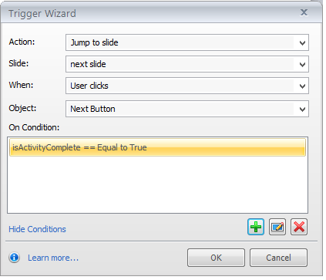326x280 pixels.
Task: Click the Hide Conditions link
Action: click(x=37, y=229)
